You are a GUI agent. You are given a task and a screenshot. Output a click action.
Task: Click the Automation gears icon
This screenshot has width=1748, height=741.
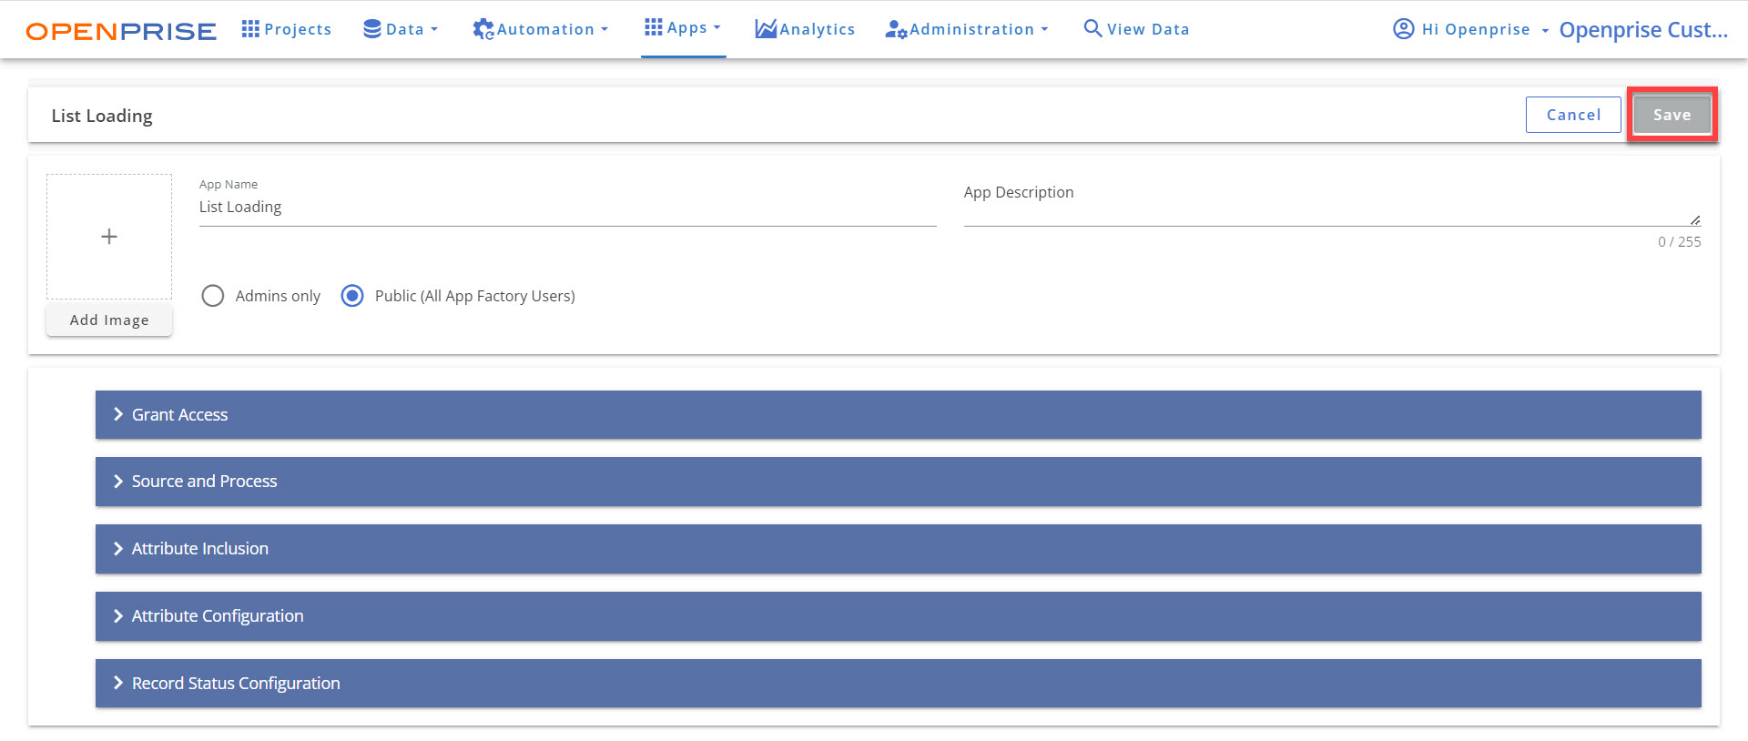483,29
